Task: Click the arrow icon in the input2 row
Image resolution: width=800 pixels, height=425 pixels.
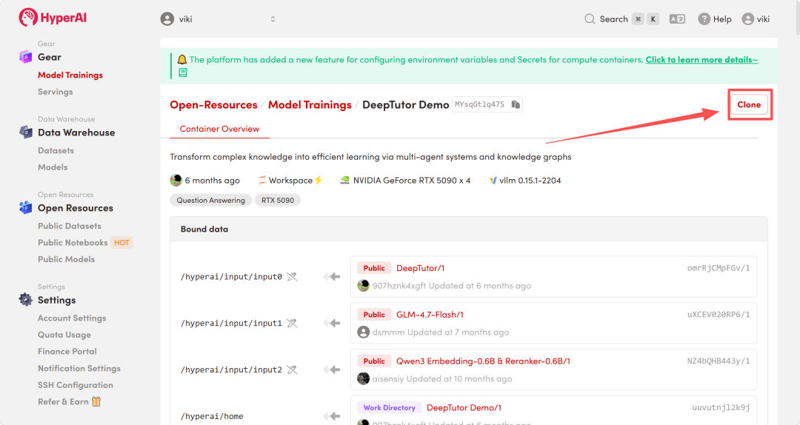Action: 332,369
